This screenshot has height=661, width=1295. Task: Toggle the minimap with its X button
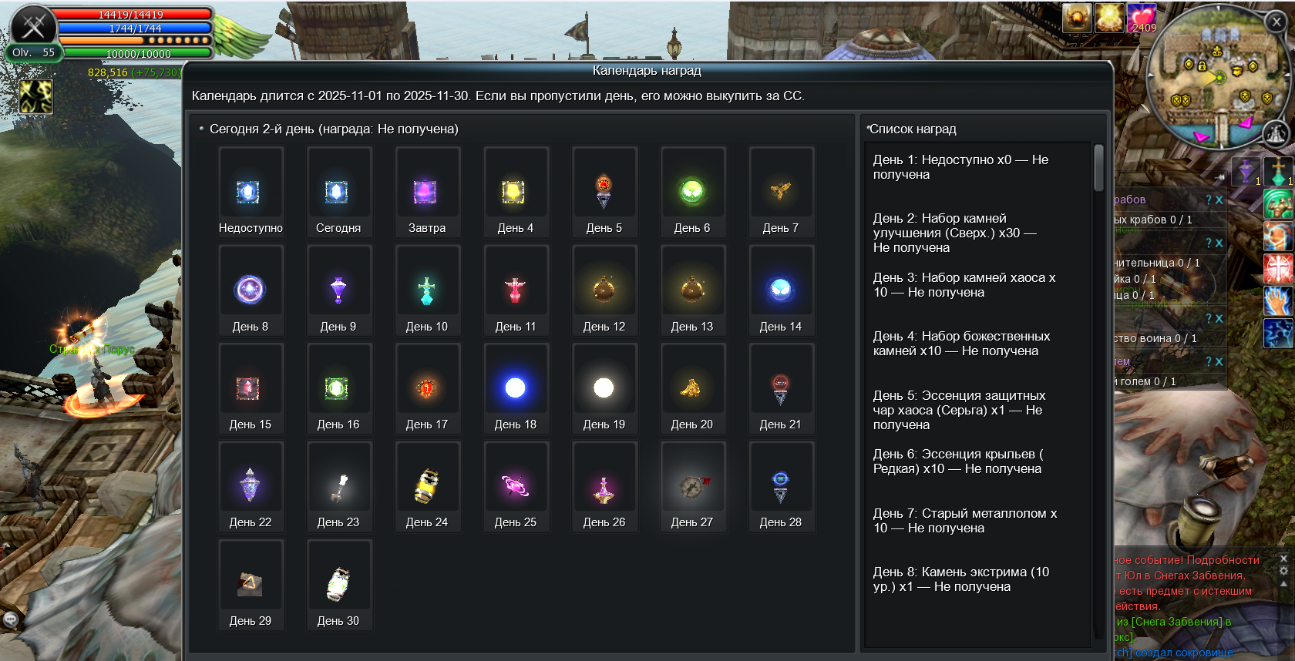pyautogui.click(x=1276, y=22)
